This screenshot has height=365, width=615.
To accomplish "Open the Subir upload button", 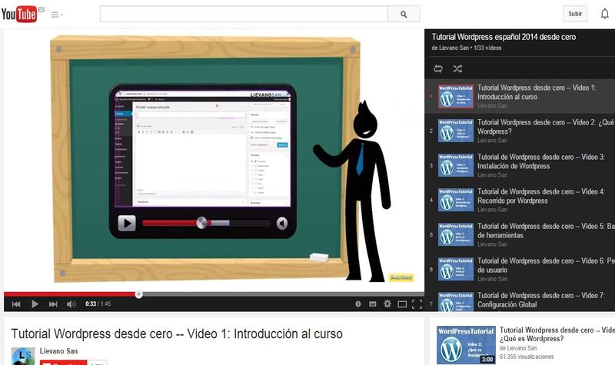I will point(575,14).
